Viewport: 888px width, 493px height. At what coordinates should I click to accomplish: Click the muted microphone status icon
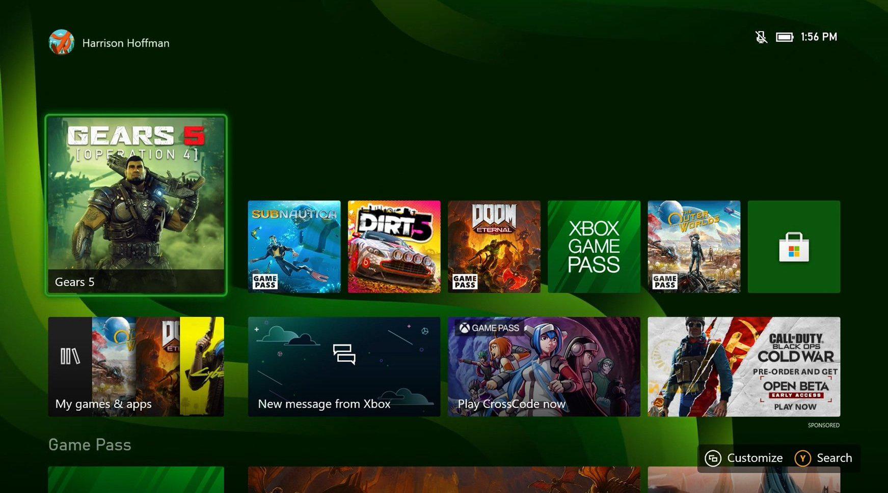pyautogui.click(x=761, y=37)
